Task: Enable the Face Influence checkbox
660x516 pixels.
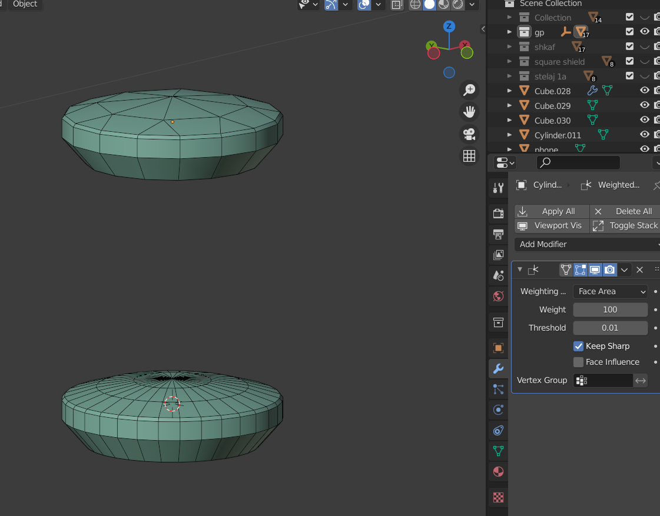Action: (x=578, y=362)
